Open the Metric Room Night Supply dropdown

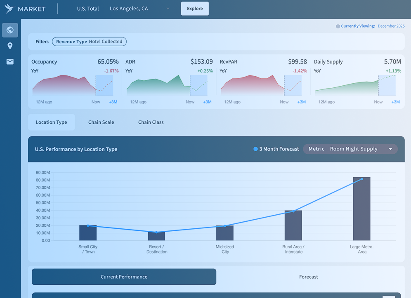pos(350,149)
